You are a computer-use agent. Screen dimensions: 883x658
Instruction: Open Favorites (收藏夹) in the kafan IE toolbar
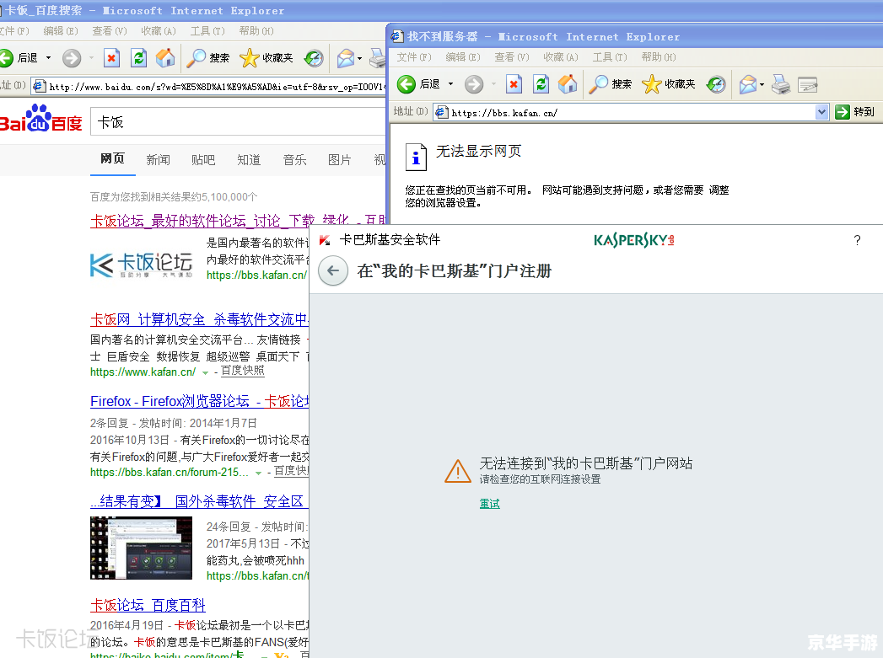669,84
